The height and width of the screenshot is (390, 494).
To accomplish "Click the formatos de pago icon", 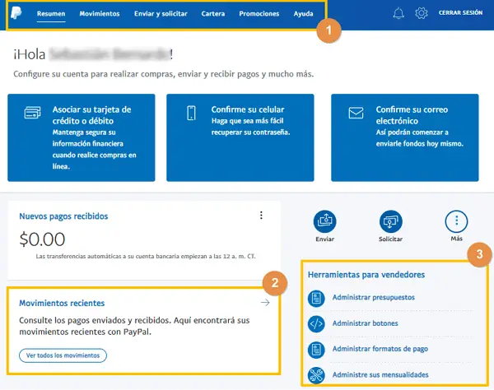I will pyautogui.click(x=316, y=350).
